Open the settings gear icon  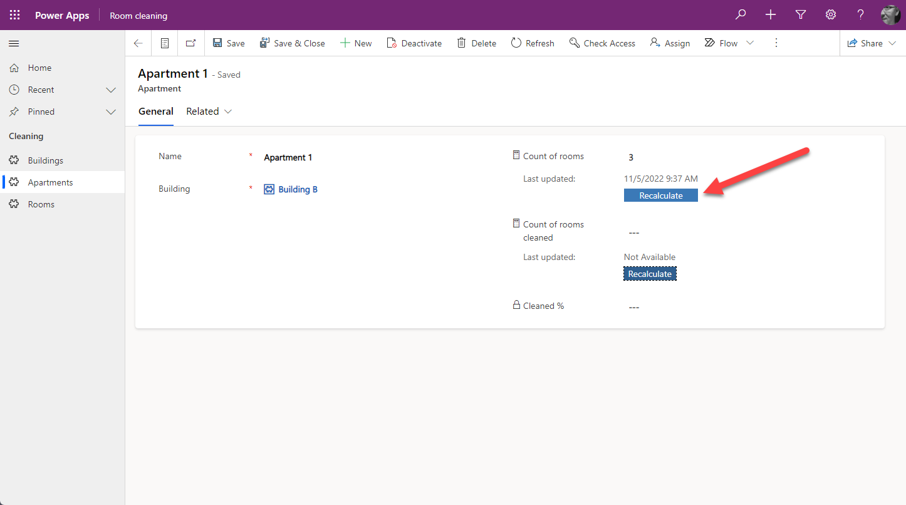click(831, 15)
